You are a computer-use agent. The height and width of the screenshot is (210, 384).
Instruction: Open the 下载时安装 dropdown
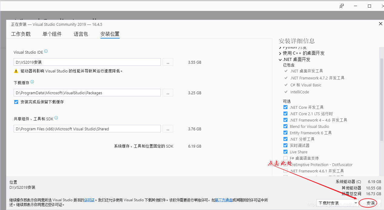pos(356,202)
